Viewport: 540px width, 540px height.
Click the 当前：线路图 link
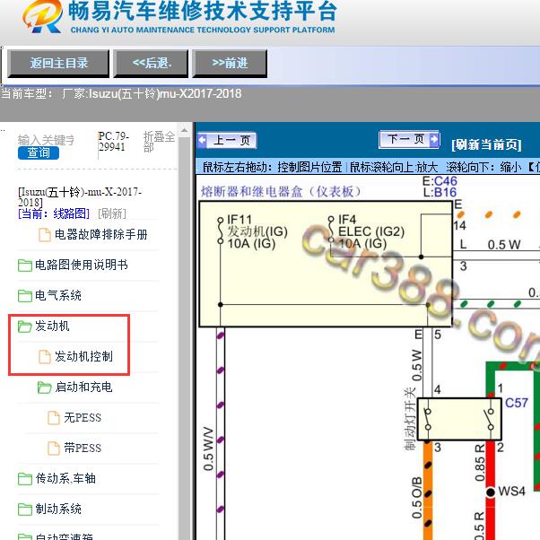[x=54, y=213]
